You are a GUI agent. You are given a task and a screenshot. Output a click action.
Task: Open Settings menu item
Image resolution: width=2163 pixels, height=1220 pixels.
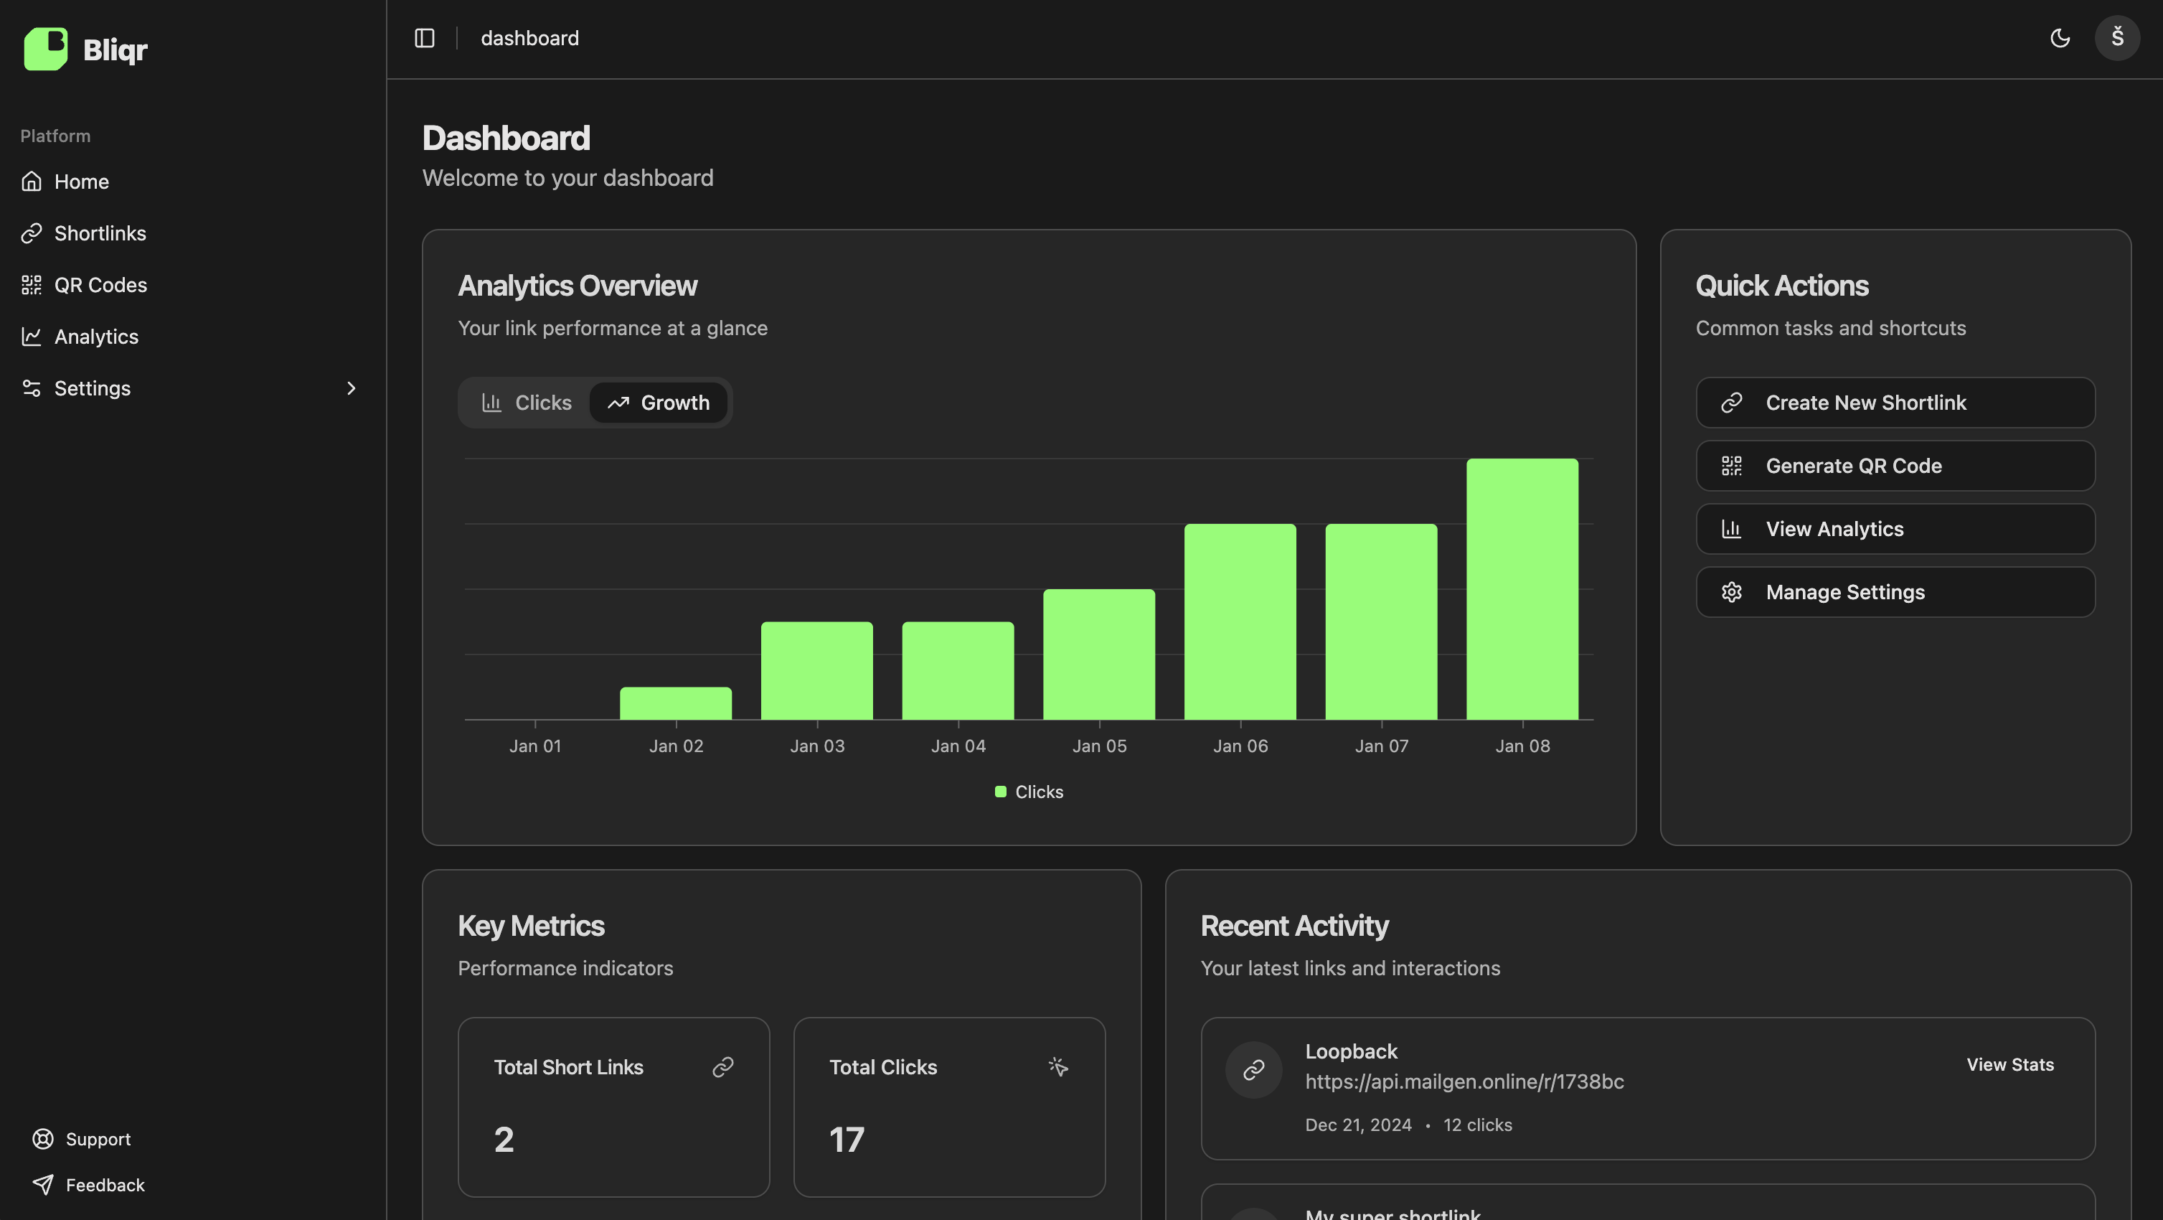point(192,388)
